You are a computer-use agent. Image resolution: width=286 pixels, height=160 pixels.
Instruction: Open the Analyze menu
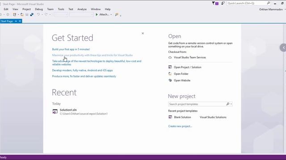click(x=82, y=9)
